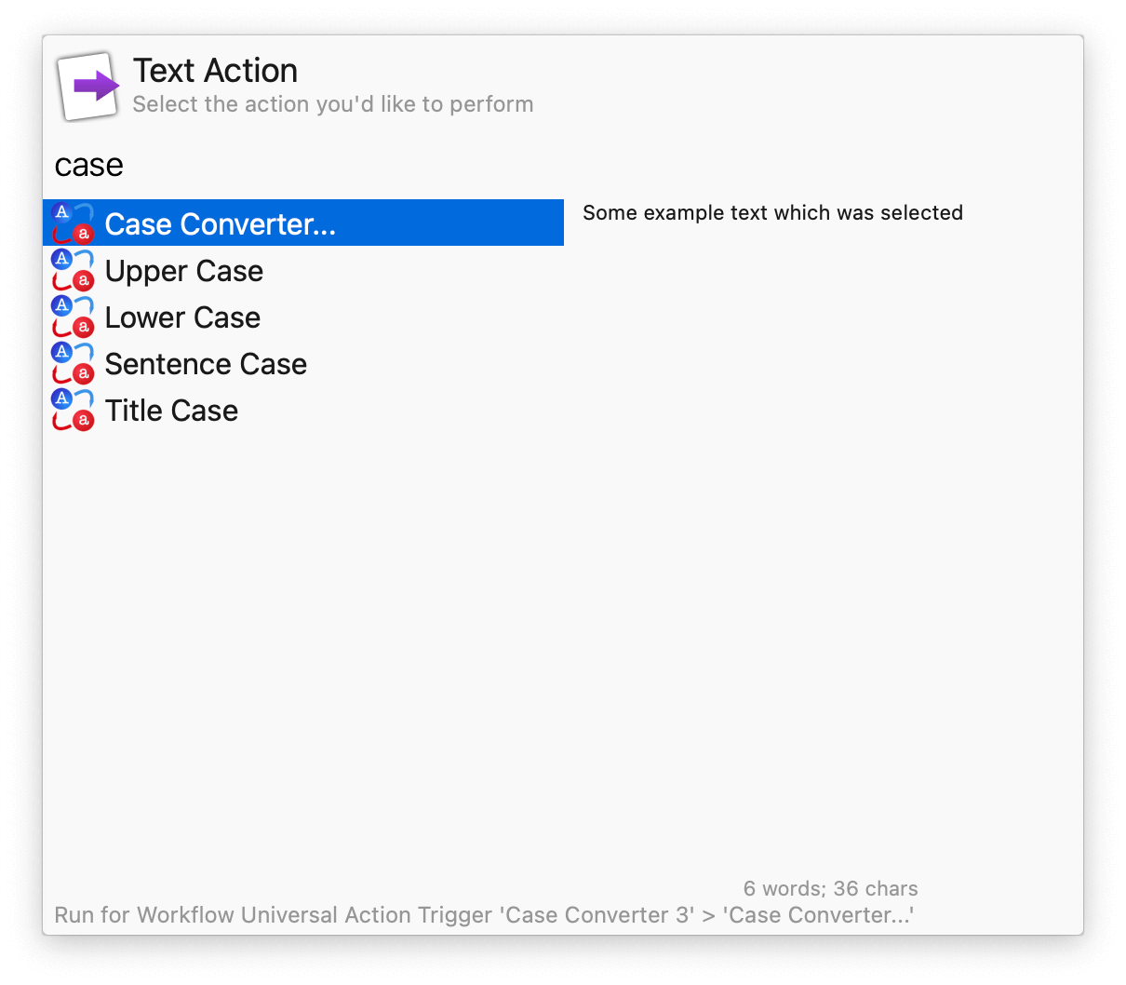Click the icon beside Lower Case
The image size is (1126, 985).
(x=73, y=317)
